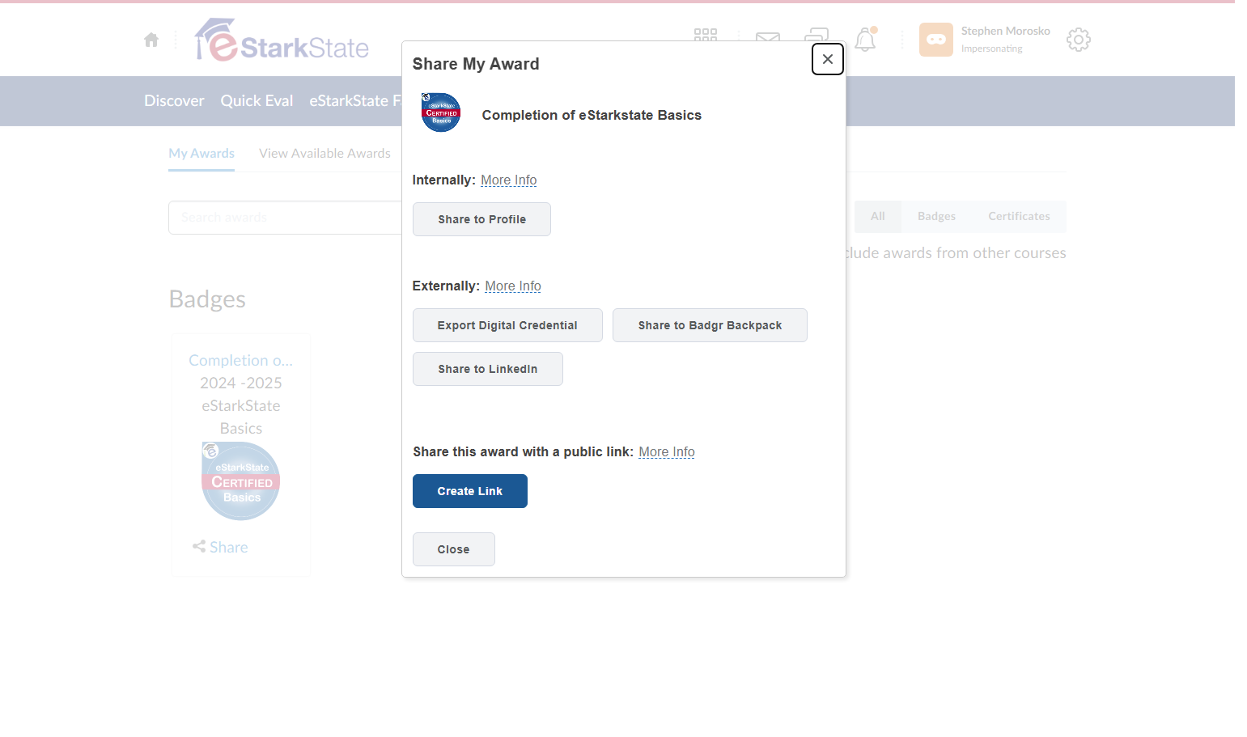Click the user avatar for Stephen Morosko
Image resolution: width=1247 pixels, height=737 pixels.
(x=936, y=40)
